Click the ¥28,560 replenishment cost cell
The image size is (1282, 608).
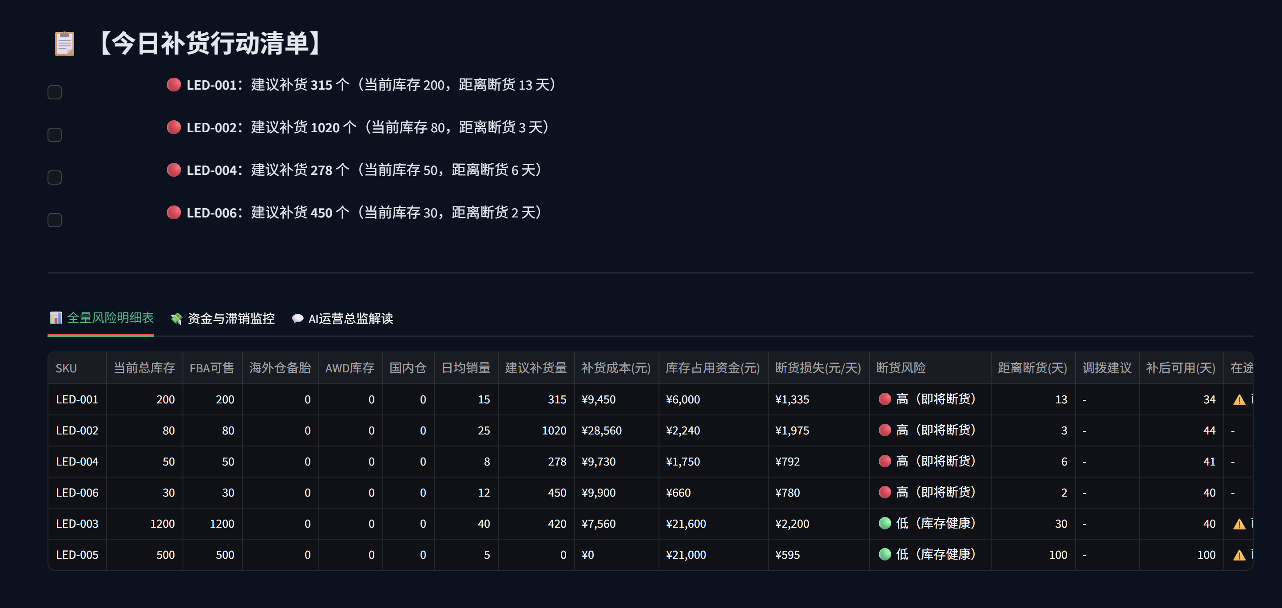[617, 430]
